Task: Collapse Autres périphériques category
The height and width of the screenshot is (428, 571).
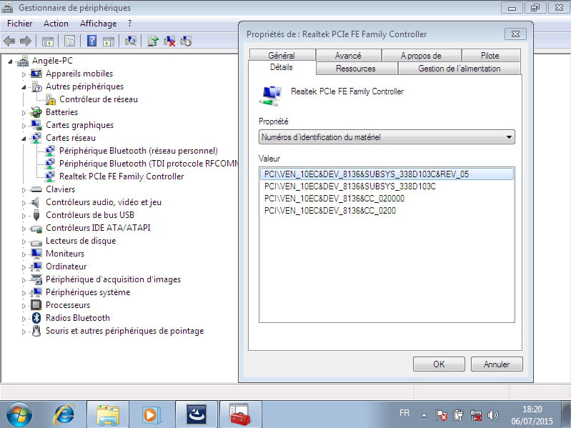Action: click(24, 87)
